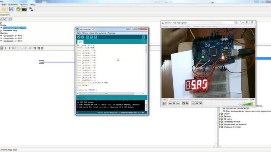This screenshot has width=271, height=152.
Task: Toggle fullscreen in VLC
Action: click(x=183, y=103)
